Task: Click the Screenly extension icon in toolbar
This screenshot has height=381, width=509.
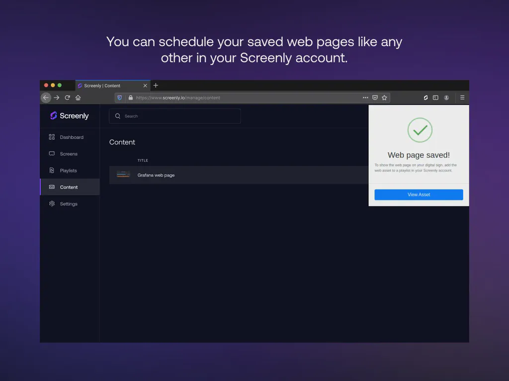Action: coord(425,98)
